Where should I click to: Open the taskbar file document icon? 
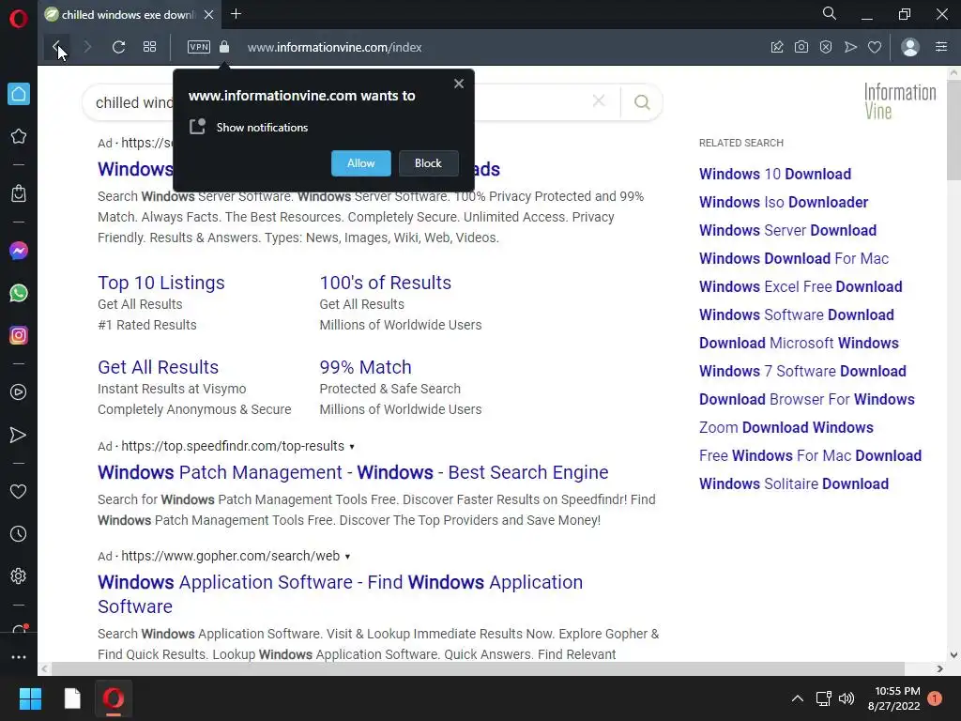click(72, 698)
